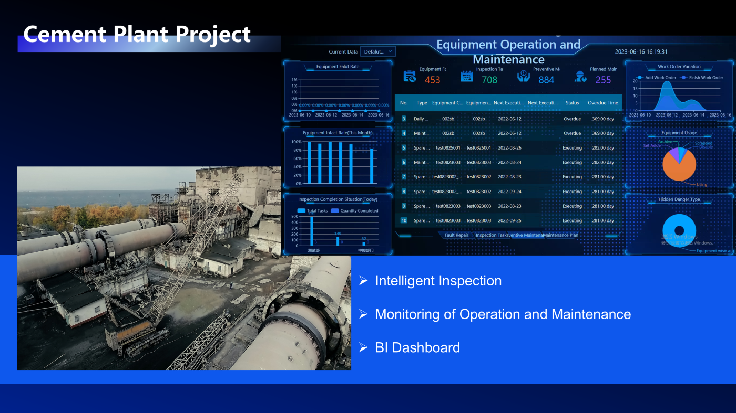The width and height of the screenshot is (736, 413).
Task: Switch to the Fault Repair tab
Action: coord(456,235)
